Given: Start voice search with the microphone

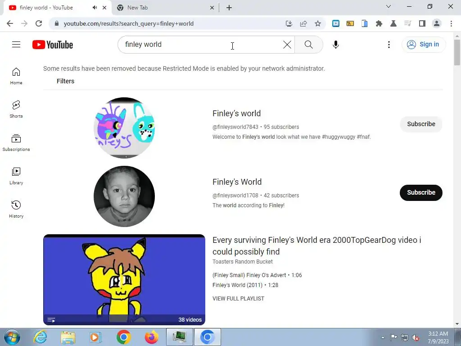Looking at the screenshot, I should pyautogui.click(x=336, y=45).
